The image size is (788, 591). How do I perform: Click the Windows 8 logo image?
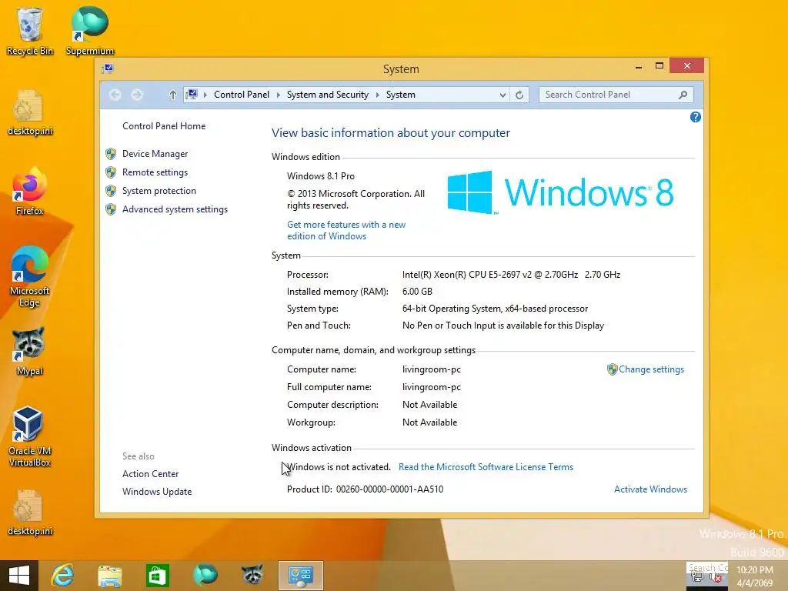(560, 192)
